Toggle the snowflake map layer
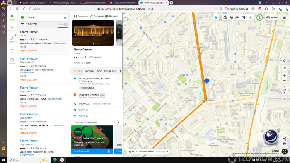Screen dimensions: 290x163 tap(216, 17)
